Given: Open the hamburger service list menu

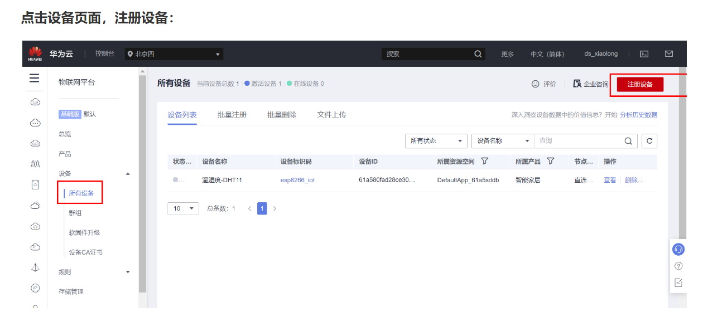Looking at the screenshot, I should (x=35, y=79).
